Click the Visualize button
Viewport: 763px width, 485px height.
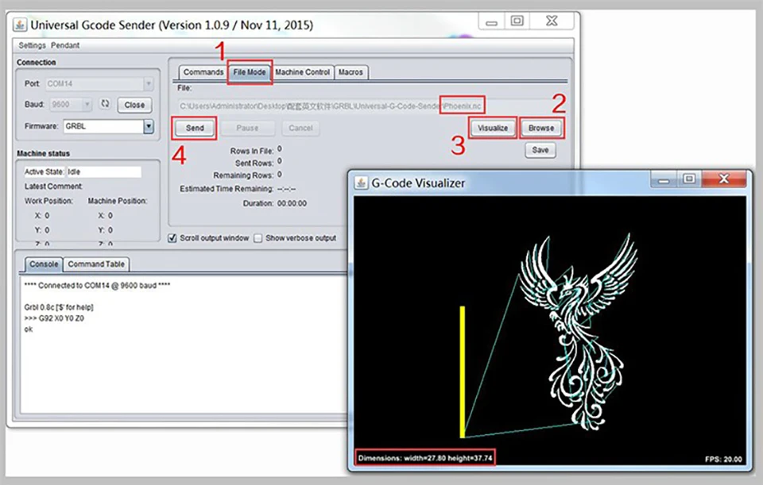point(493,128)
